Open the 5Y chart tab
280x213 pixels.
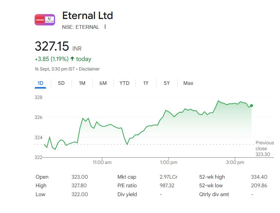(166, 83)
